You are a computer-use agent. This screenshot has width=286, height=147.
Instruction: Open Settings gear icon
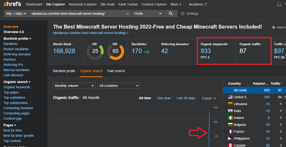tap(183, 13)
